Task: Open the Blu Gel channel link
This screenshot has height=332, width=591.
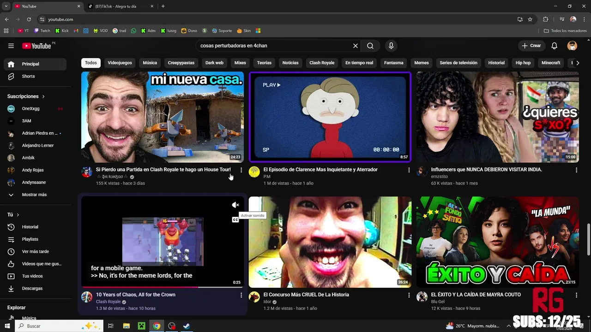Action: 438,302
